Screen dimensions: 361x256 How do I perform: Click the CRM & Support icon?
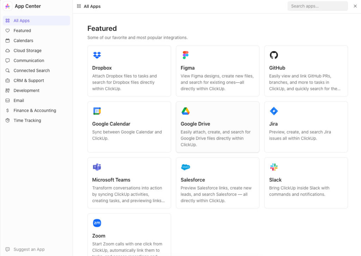(8, 81)
